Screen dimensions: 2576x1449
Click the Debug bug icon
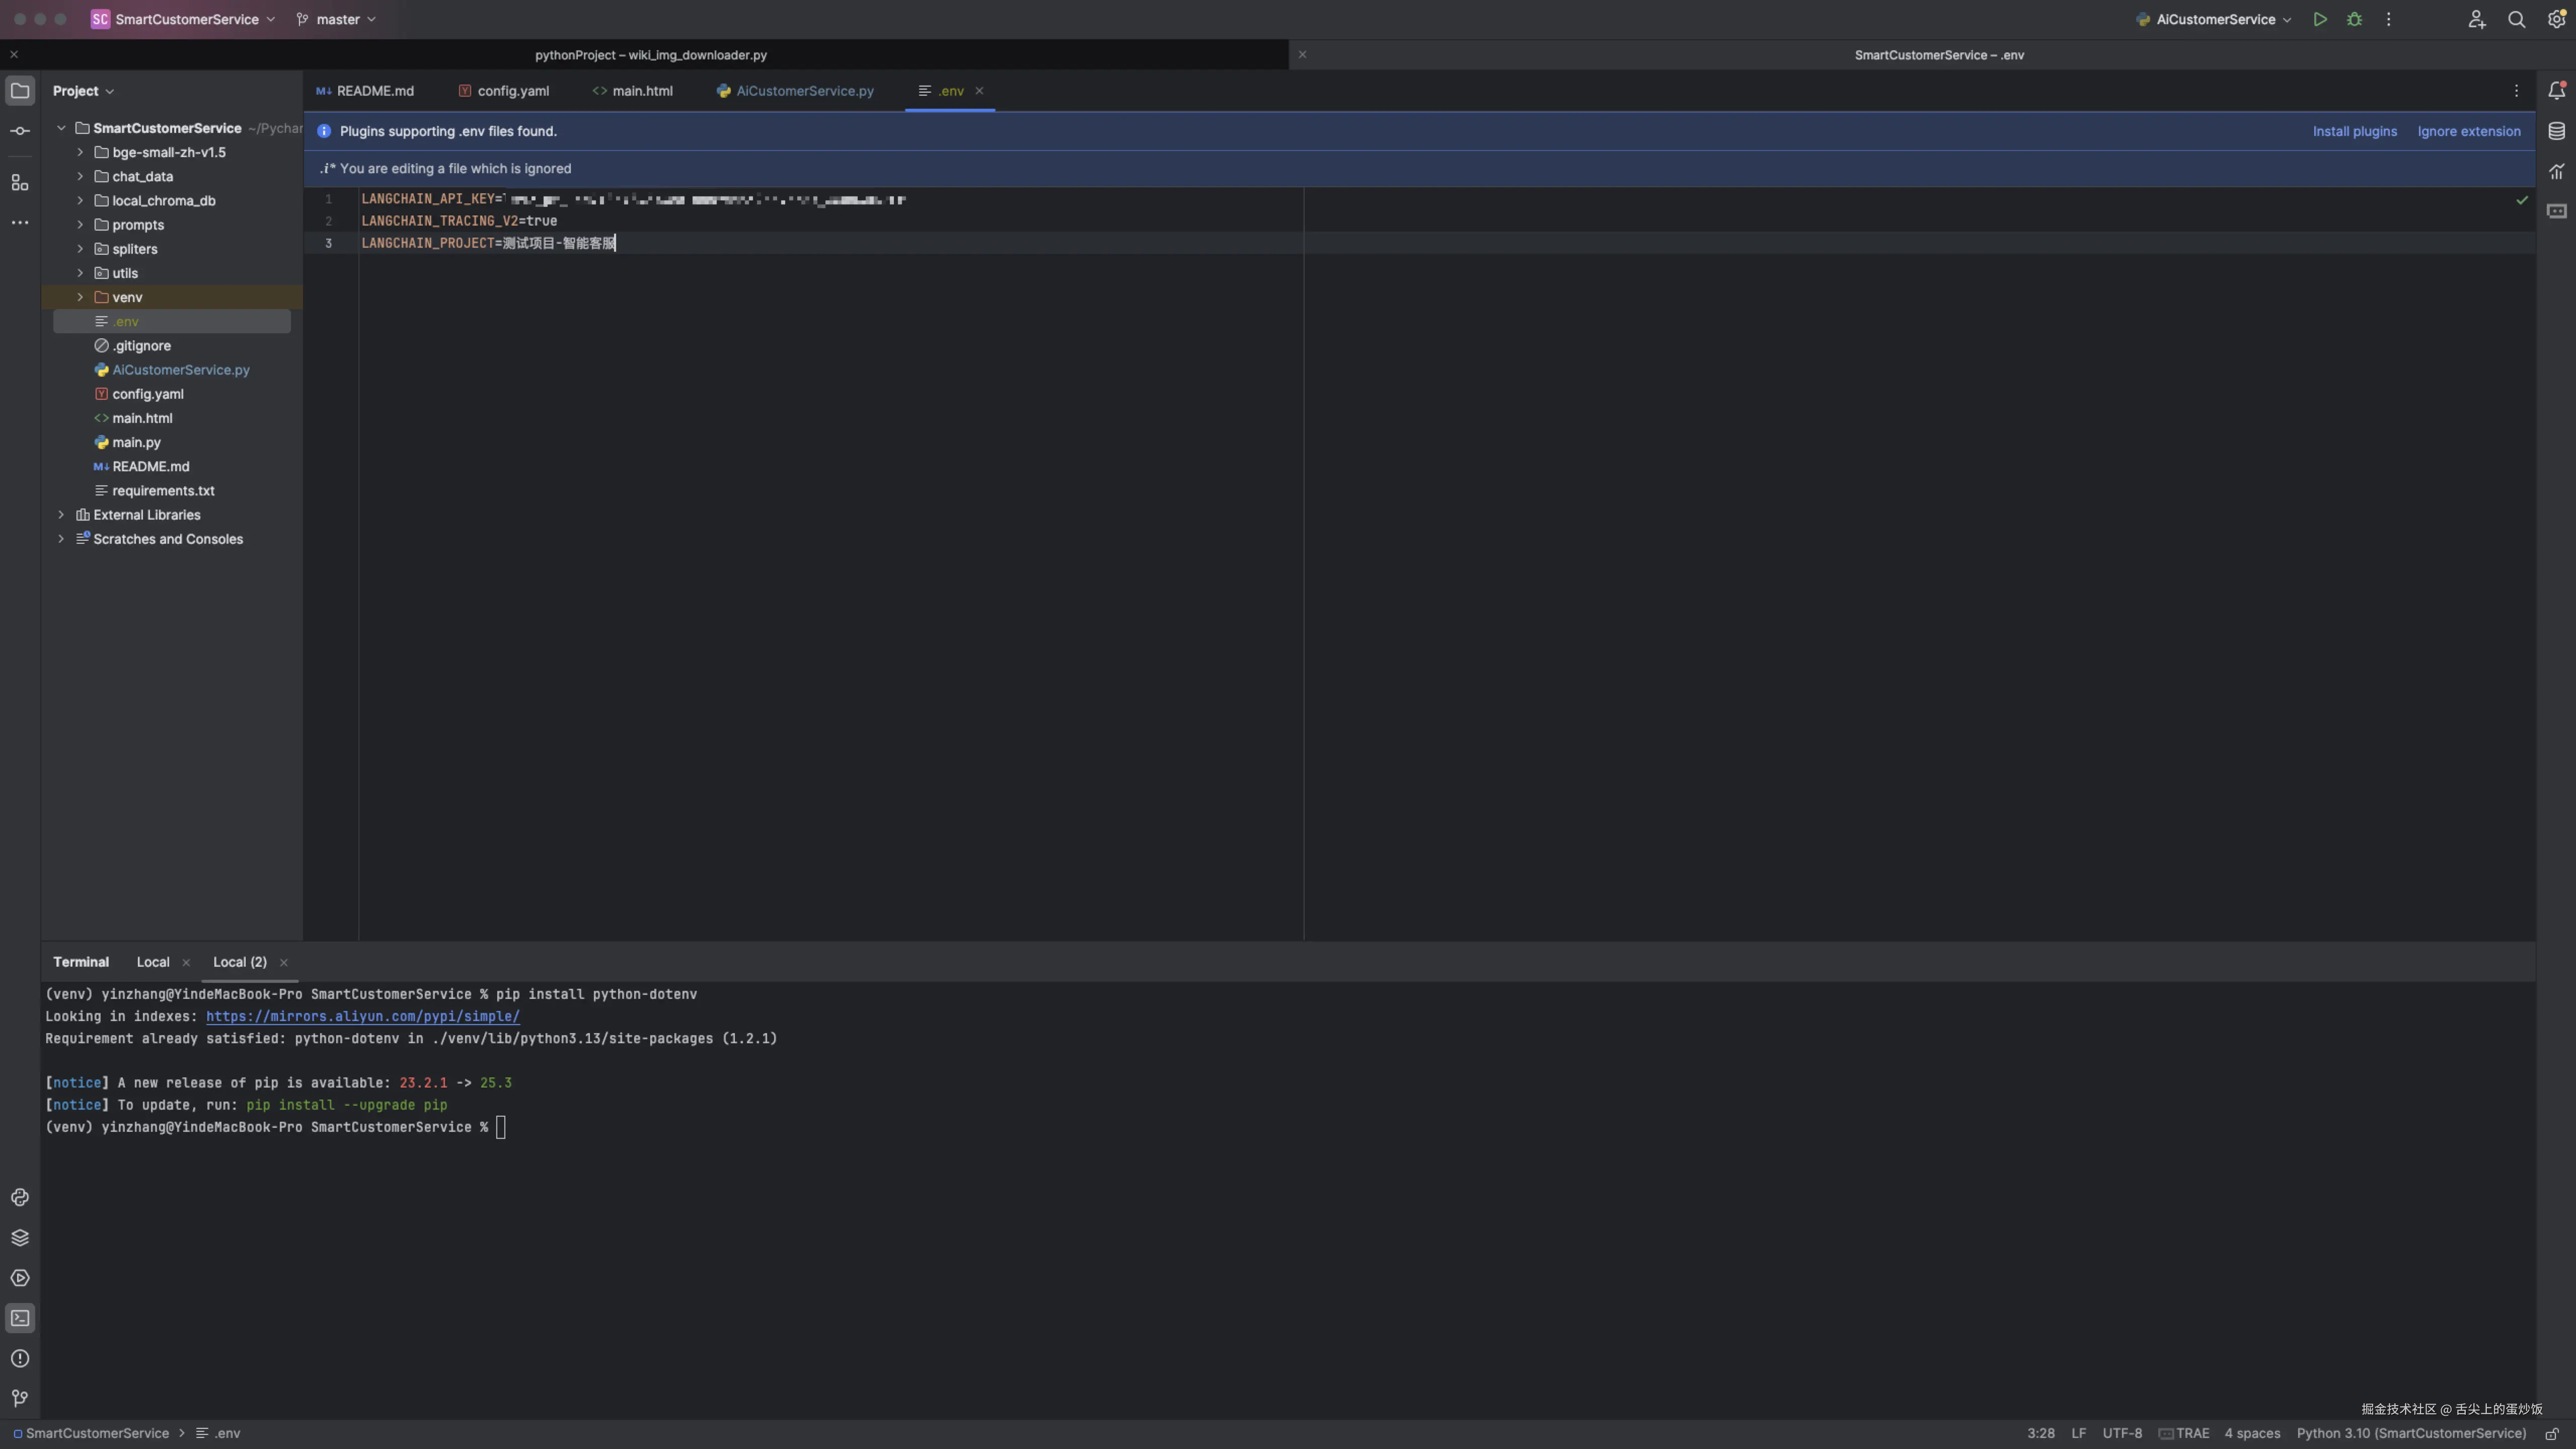coord(2354,19)
